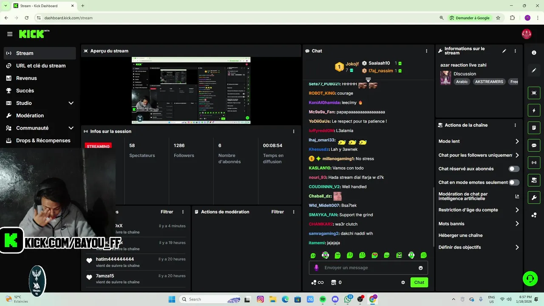Click the Arabic tag
This screenshot has width=544, height=306.
click(462, 82)
